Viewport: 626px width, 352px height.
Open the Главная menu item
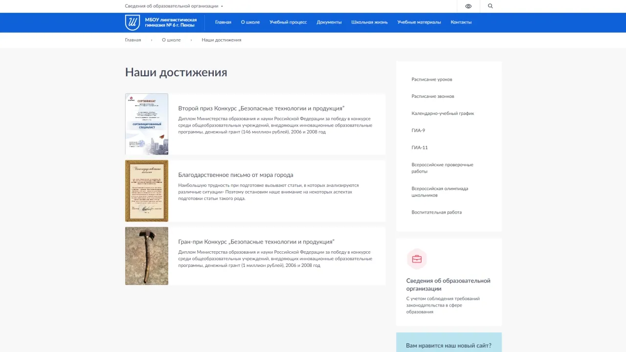coord(223,22)
